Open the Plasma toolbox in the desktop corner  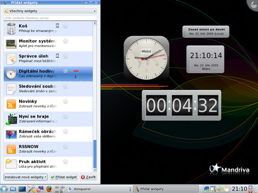pos(253,5)
